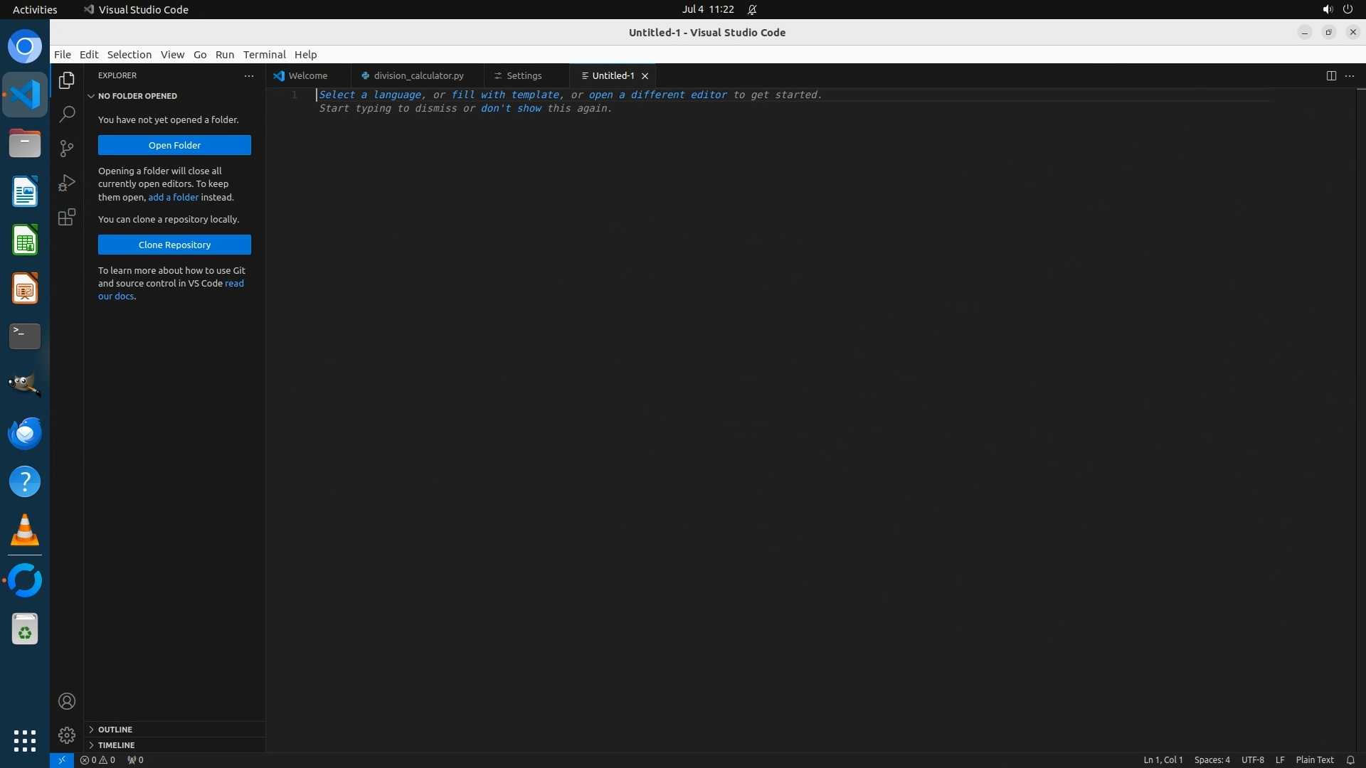1366x768 pixels.
Task: Expand the Outline section
Action: [x=115, y=729]
